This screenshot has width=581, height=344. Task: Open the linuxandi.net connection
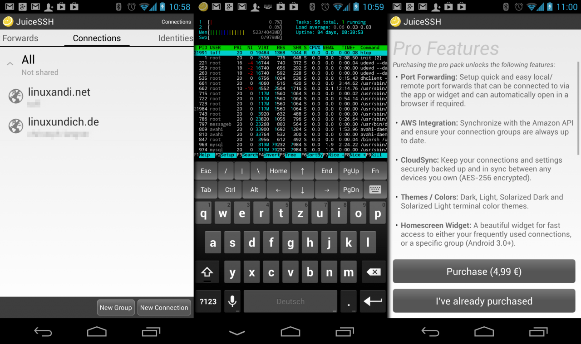[x=97, y=96]
